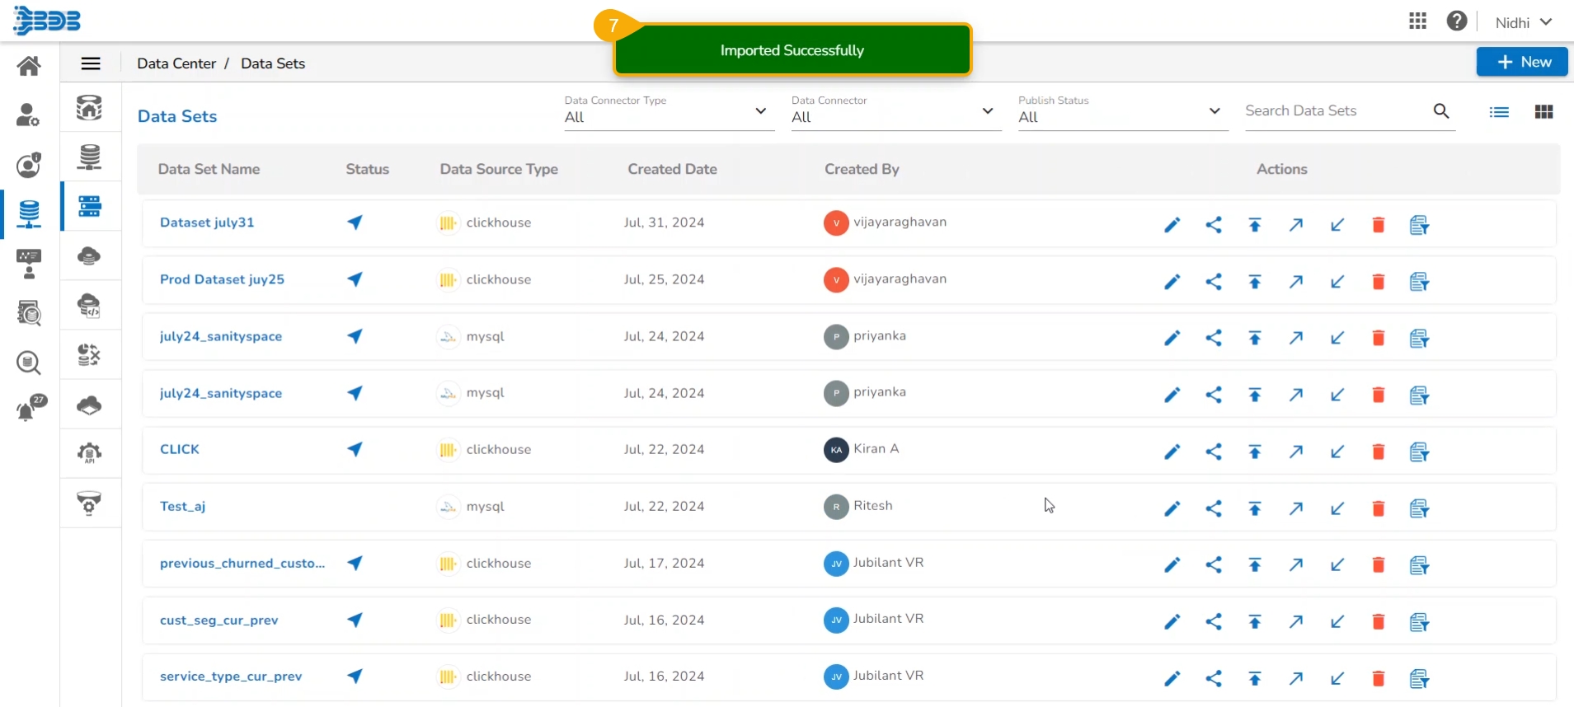Click the help question mark icon
Image resolution: width=1574 pixels, height=707 pixels.
coord(1456,21)
